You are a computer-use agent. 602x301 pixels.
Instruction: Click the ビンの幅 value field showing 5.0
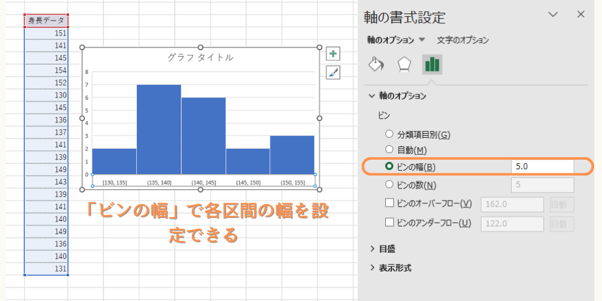point(542,167)
